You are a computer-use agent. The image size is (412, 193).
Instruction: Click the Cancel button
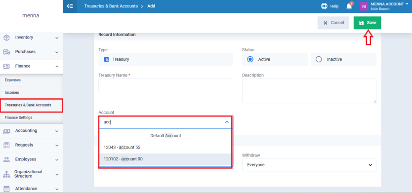pyautogui.click(x=333, y=23)
